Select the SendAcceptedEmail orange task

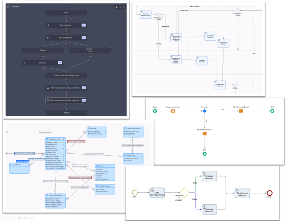[x=241, y=111]
